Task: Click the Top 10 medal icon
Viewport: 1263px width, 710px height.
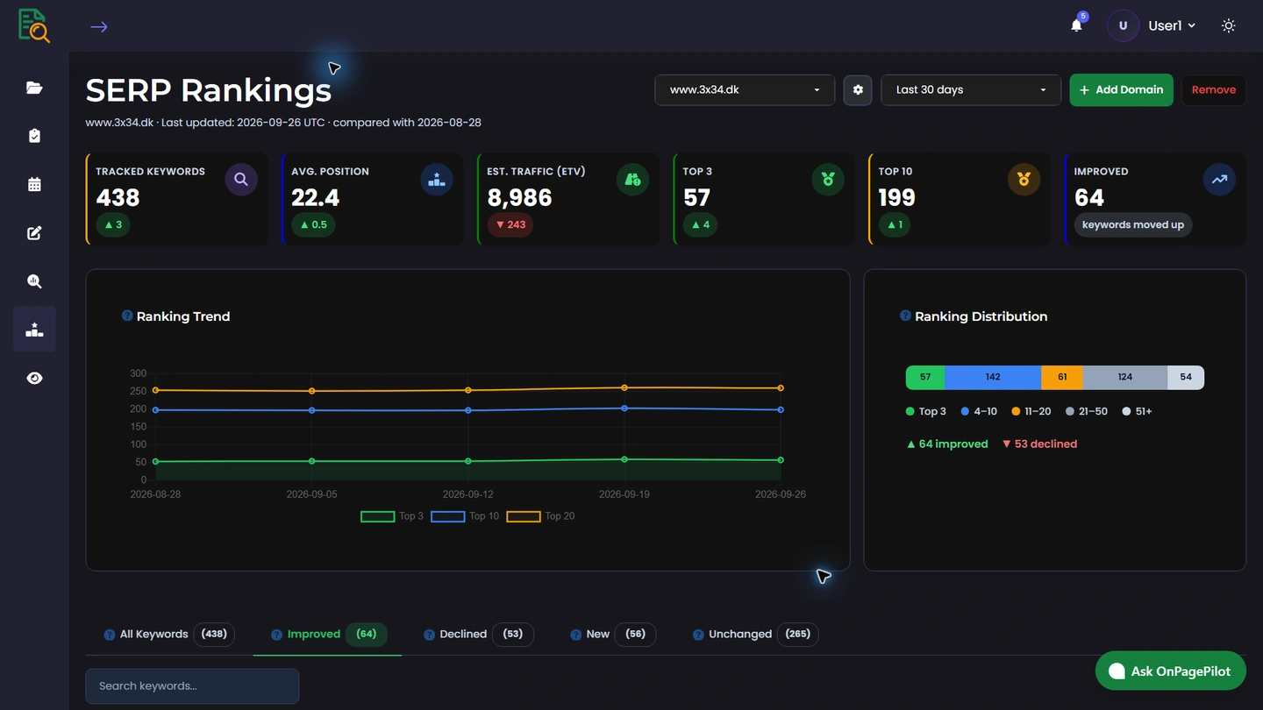Action: tap(1024, 180)
